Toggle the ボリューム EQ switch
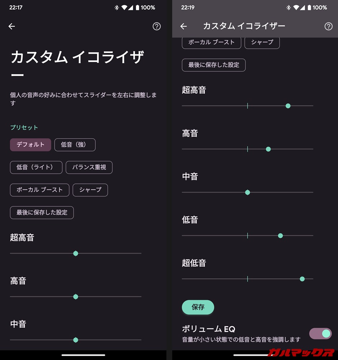The width and height of the screenshot is (338, 360). (x=320, y=333)
